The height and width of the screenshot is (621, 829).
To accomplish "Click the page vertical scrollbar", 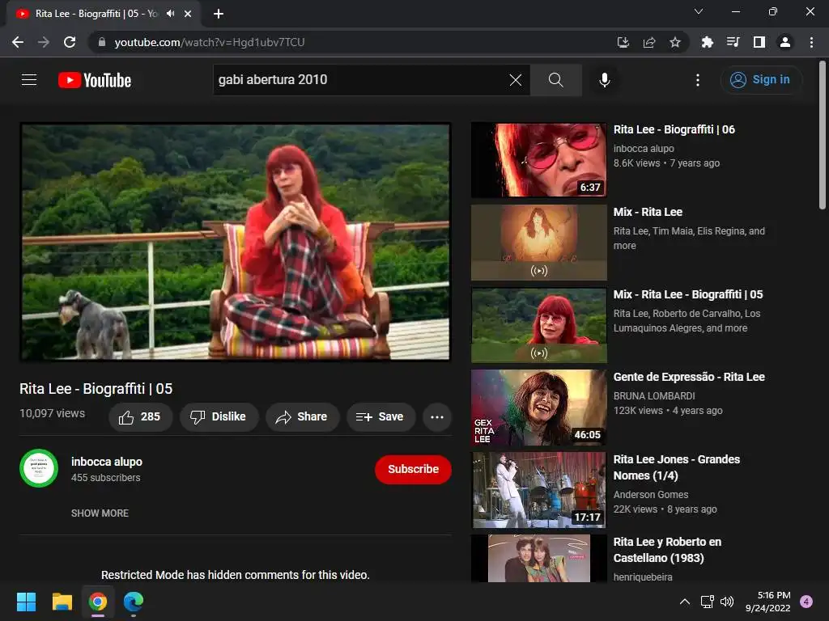I will (823, 135).
